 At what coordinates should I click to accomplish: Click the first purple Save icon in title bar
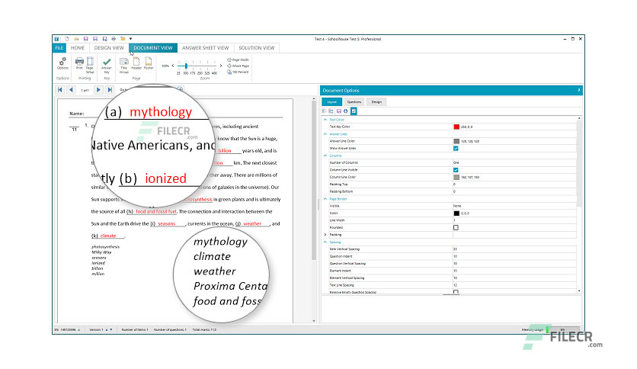[85, 39]
